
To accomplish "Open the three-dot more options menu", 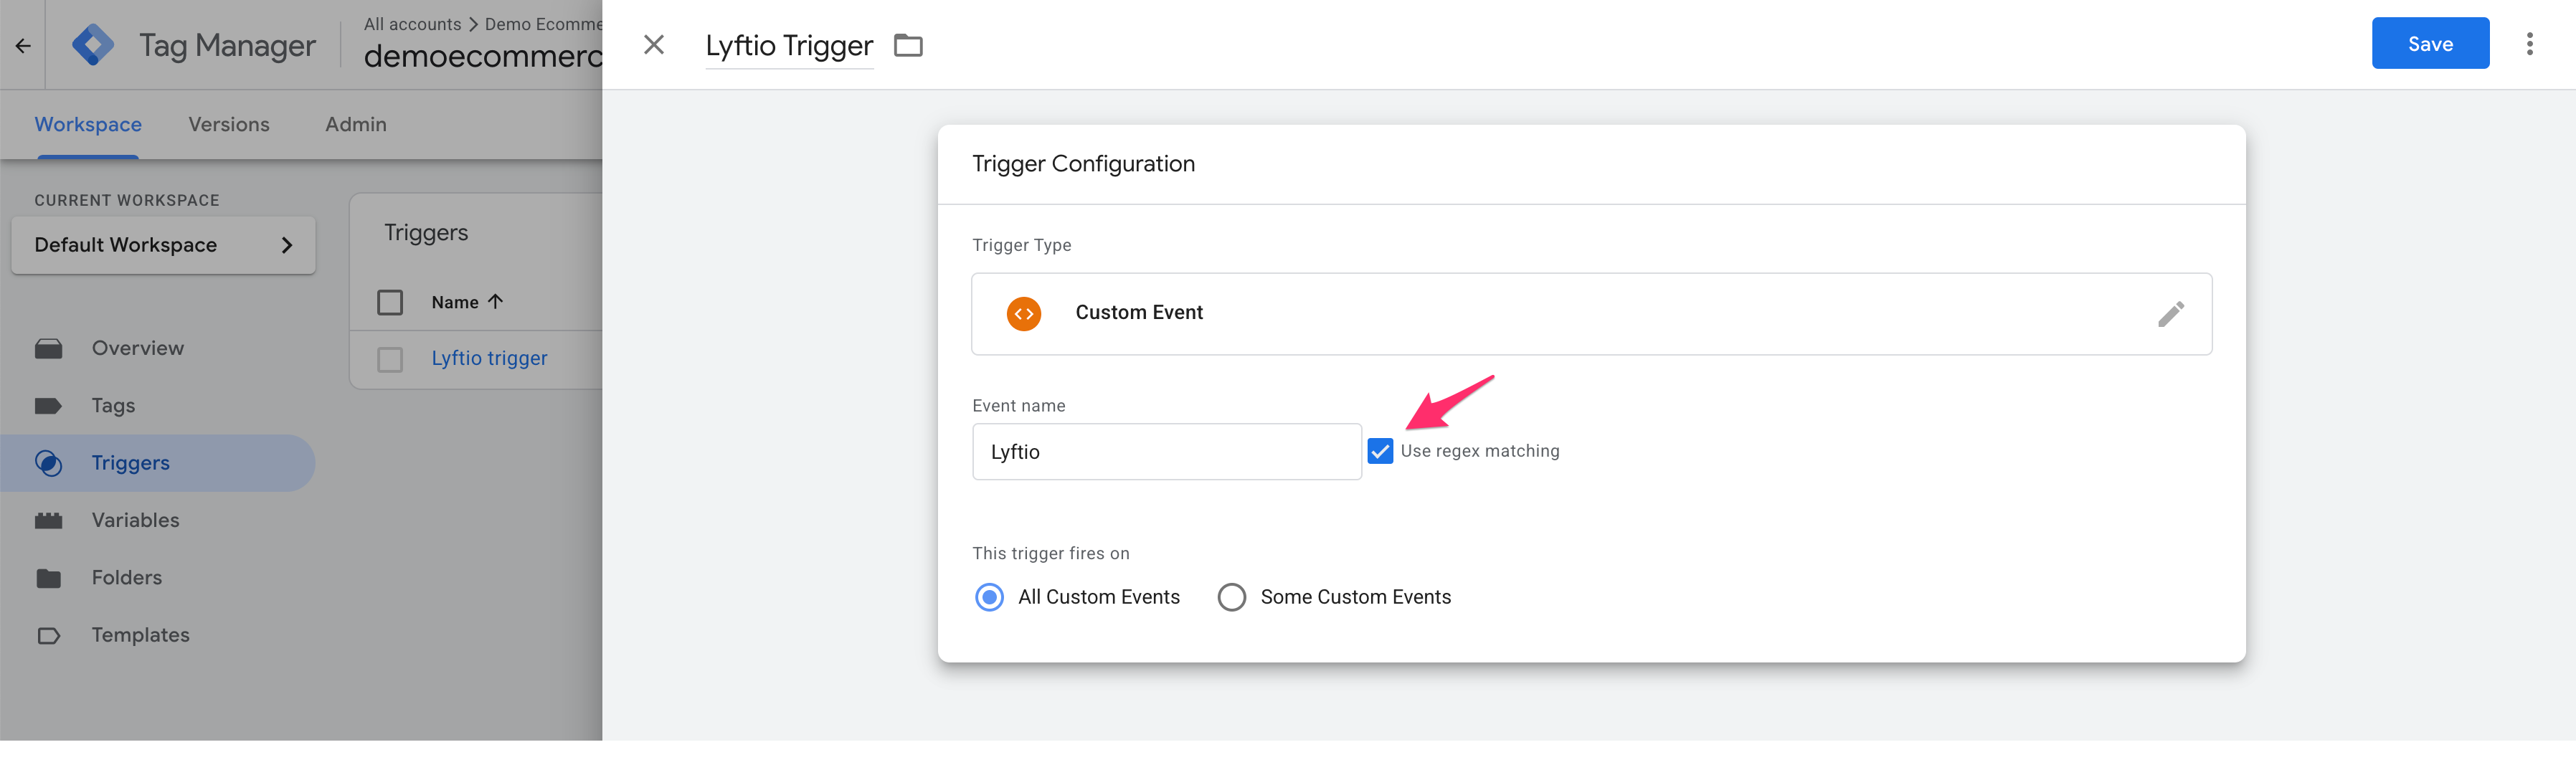I will (x=2529, y=44).
